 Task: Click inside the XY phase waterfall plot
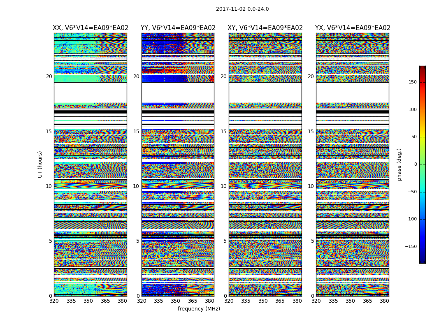tap(265, 164)
